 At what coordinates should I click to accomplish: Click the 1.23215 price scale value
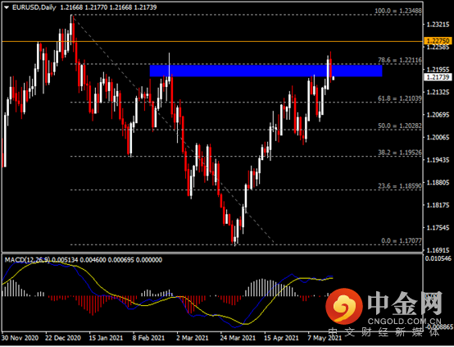[438, 25]
